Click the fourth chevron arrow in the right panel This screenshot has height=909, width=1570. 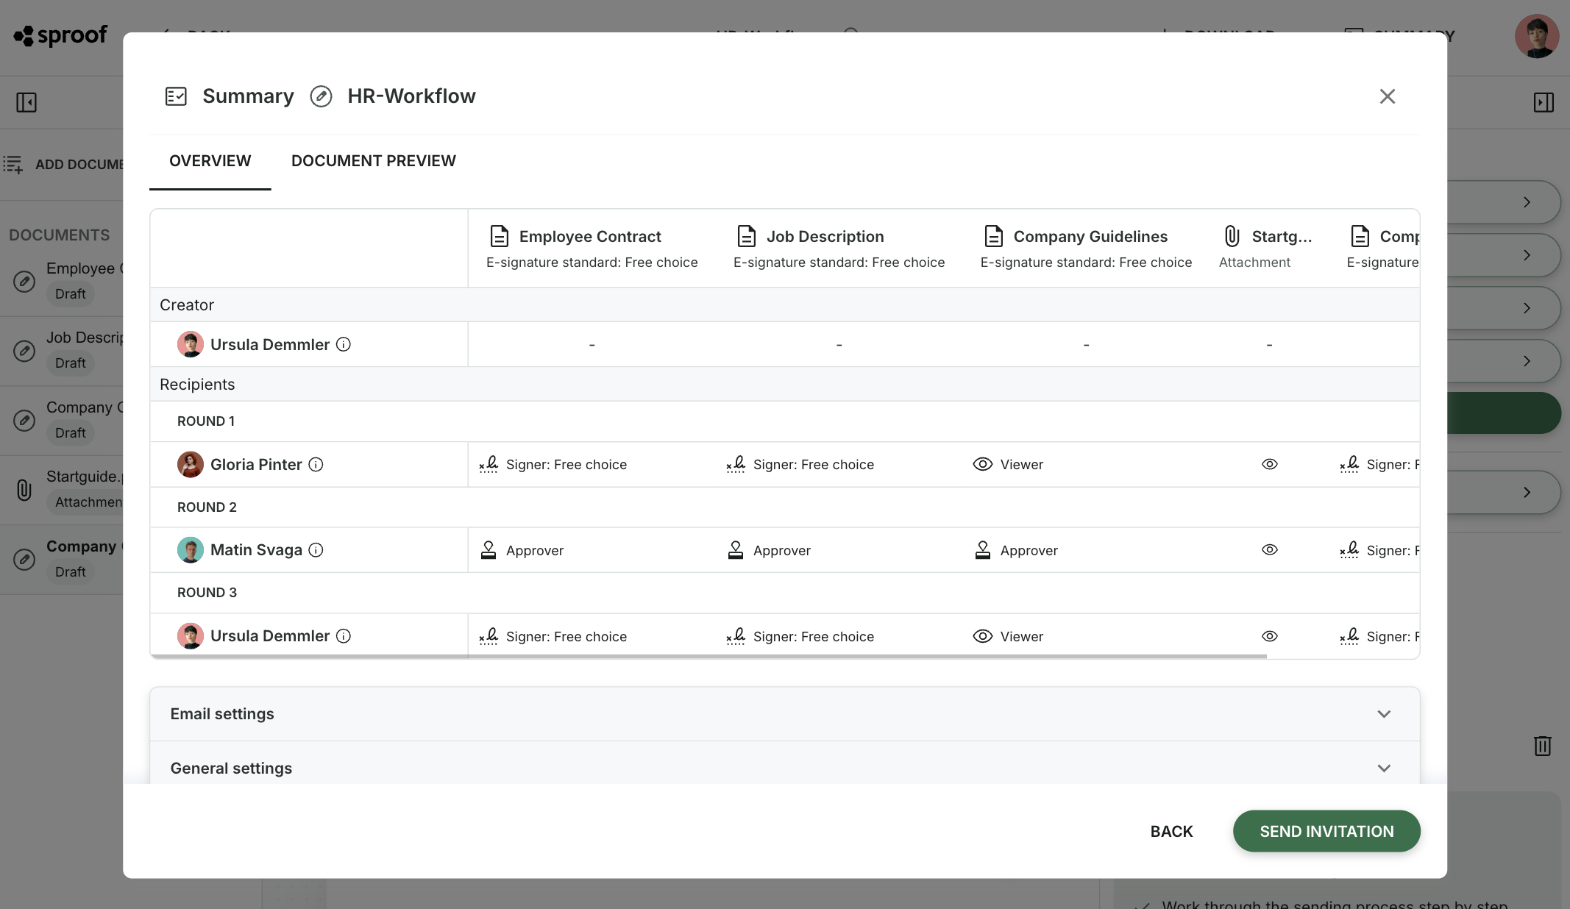(1527, 361)
